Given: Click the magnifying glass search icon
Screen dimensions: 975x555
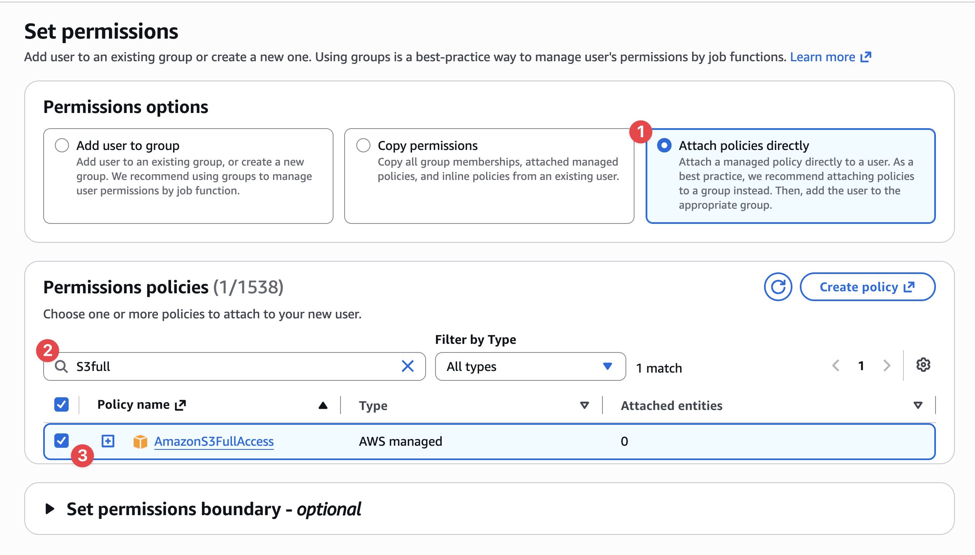Looking at the screenshot, I should click(x=61, y=366).
